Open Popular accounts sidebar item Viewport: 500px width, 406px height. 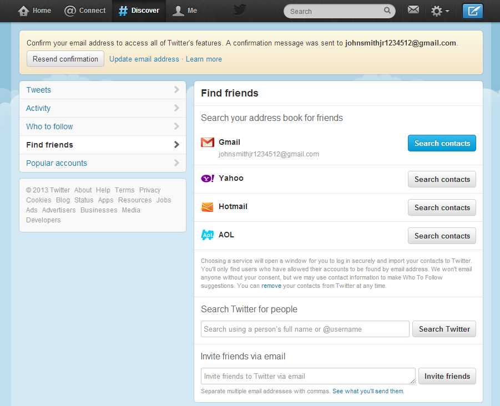tap(103, 163)
